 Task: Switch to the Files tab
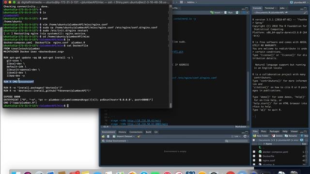[x=255, y=131]
